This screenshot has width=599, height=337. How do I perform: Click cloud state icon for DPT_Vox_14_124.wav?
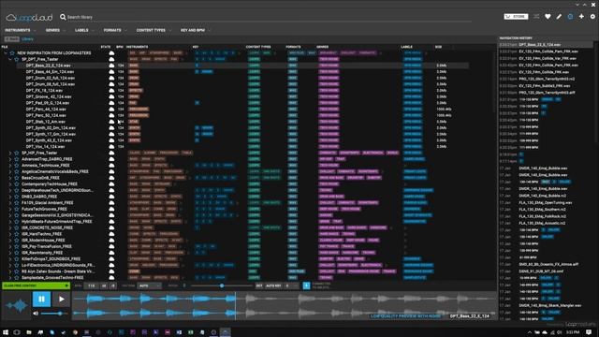tap(111, 147)
